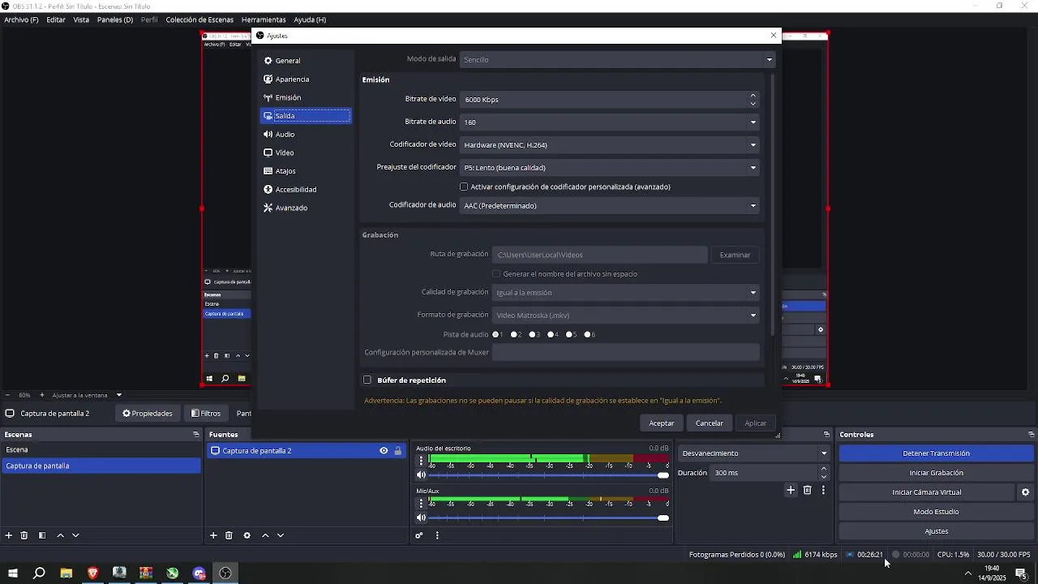
Task: Open OBS Studio in the Windows taskbar
Action: (225, 573)
